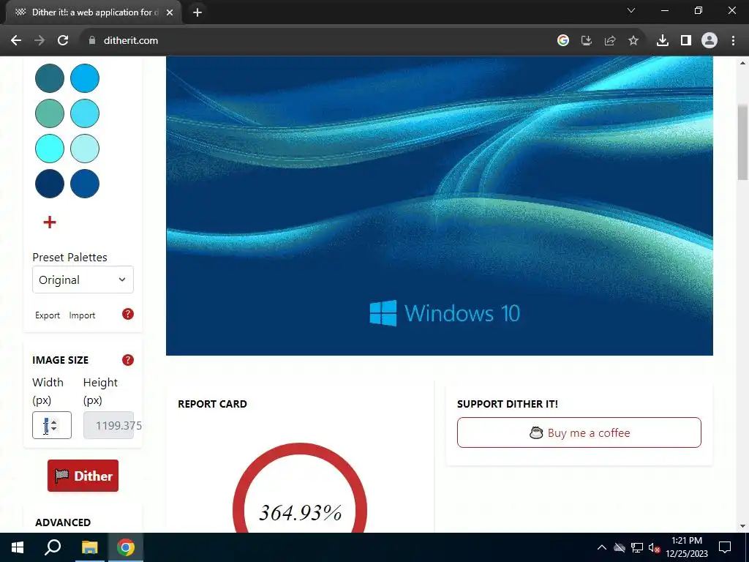The width and height of the screenshot is (749, 562).
Task: Click the Buy me a coffee button
Action: pos(579,432)
